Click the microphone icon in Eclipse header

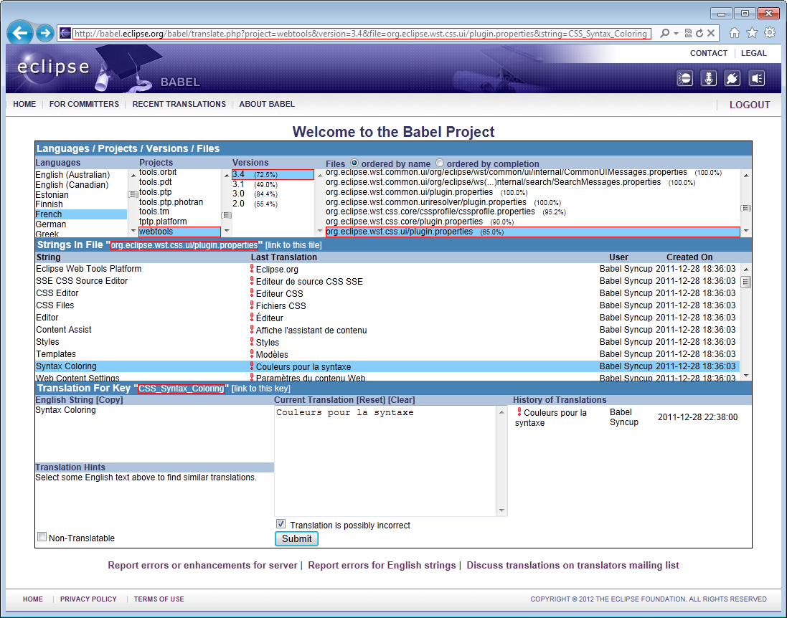pyautogui.click(x=709, y=78)
